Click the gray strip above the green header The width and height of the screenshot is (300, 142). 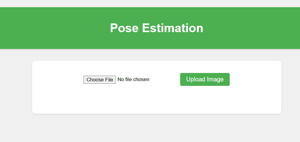pos(150,3)
